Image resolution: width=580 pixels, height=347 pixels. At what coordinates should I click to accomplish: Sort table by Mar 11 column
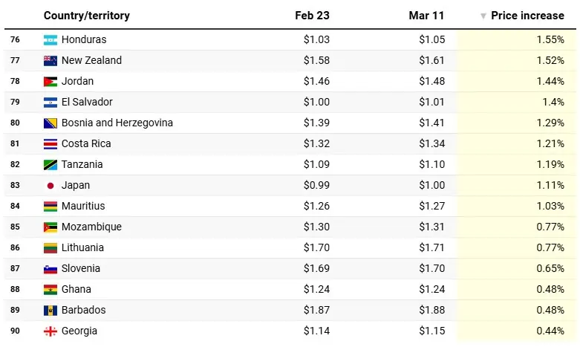coord(427,16)
